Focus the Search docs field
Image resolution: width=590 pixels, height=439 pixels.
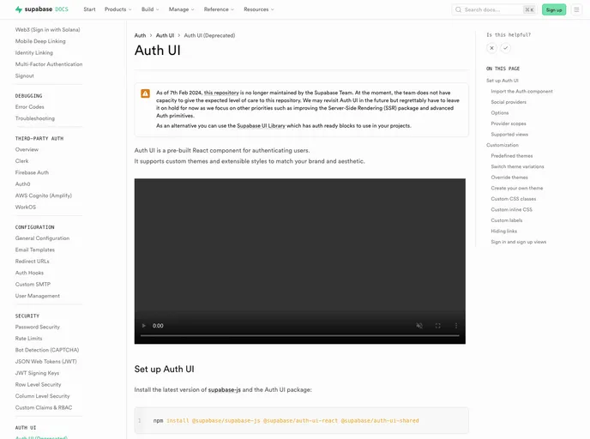click(494, 9)
